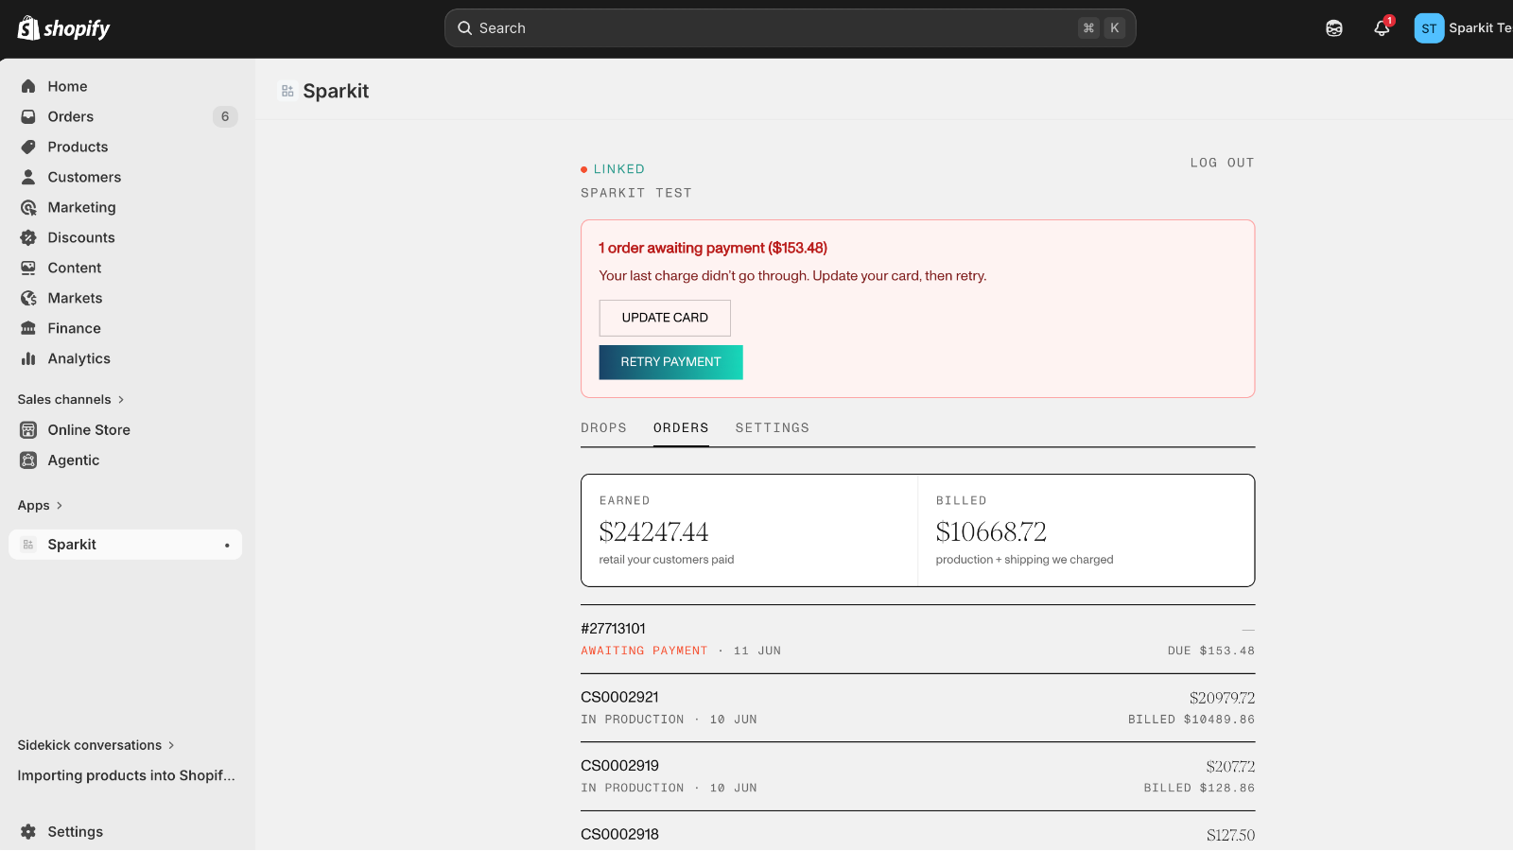This screenshot has width=1513, height=851.
Task: Click the Online Store icon
Action: click(28, 429)
